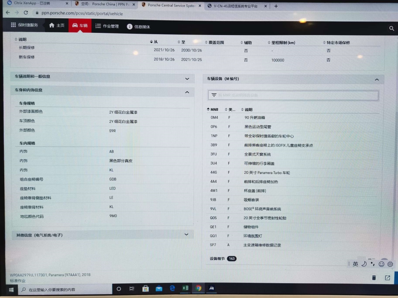Screen dimensions: 398x298
Task: Toggle the IME moon half-width mode
Action: [x=364, y=264]
